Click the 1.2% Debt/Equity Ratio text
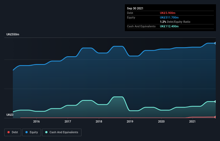Screen dimensions: 220x141 175,22
